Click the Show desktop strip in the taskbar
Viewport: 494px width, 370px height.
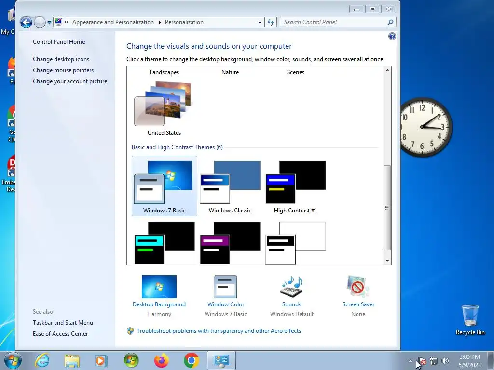tap(492, 360)
